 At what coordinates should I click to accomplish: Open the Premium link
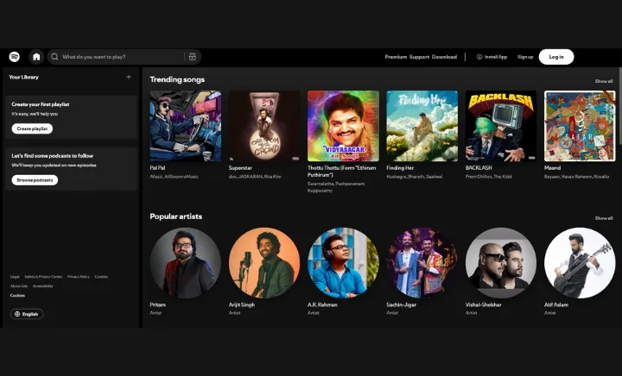(396, 57)
